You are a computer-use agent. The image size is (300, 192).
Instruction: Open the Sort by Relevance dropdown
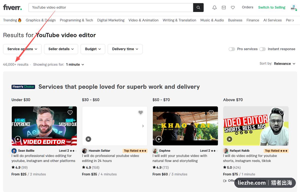point(284,63)
